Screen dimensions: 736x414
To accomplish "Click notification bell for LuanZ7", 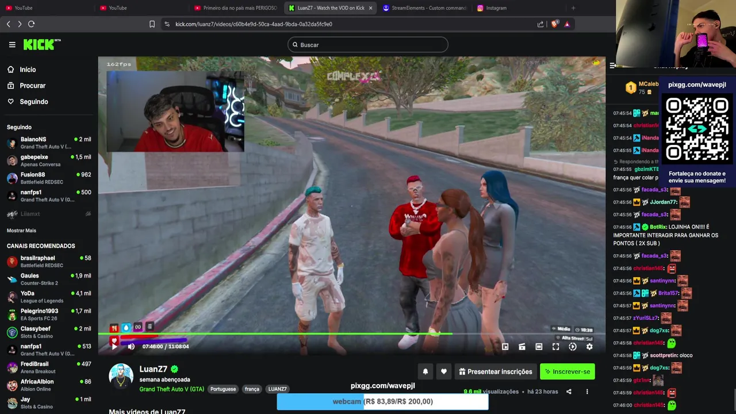I will pyautogui.click(x=425, y=371).
